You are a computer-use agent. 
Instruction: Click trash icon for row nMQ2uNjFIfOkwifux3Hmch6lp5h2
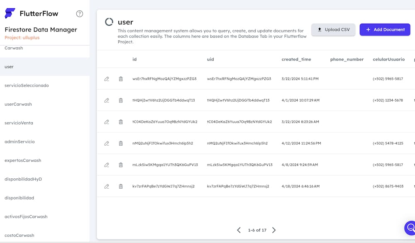point(121,143)
